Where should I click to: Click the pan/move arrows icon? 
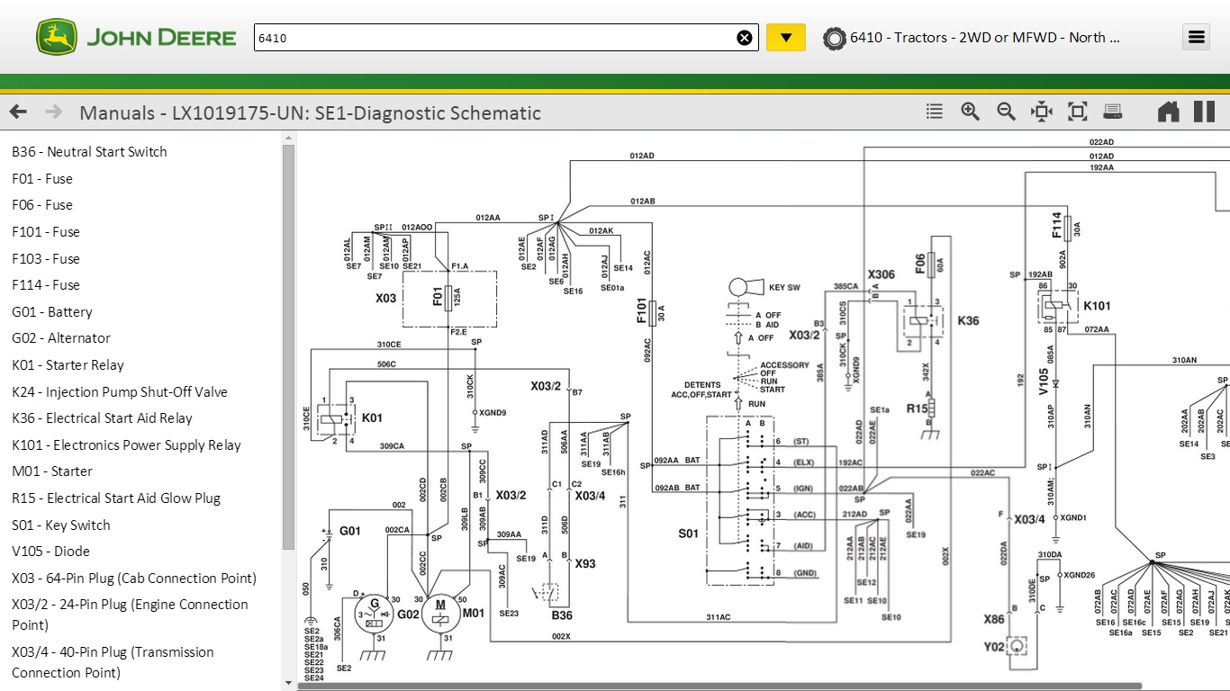(1042, 112)
